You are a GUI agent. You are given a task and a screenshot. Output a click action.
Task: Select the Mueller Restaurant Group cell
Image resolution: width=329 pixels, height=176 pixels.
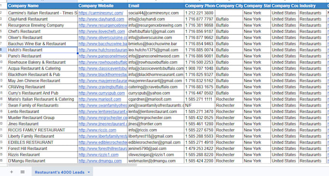click(43, 118)
